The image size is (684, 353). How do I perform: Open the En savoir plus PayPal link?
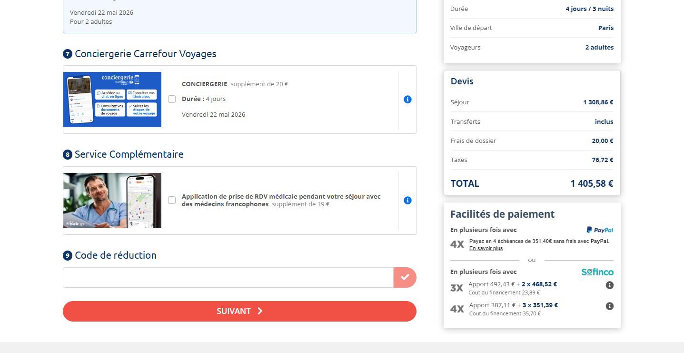[486, 248]
